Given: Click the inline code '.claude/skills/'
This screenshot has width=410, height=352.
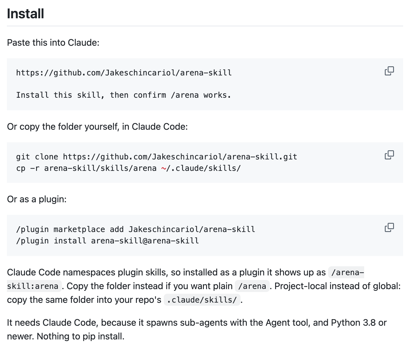Looking at the screenshot, I should 202,300.
